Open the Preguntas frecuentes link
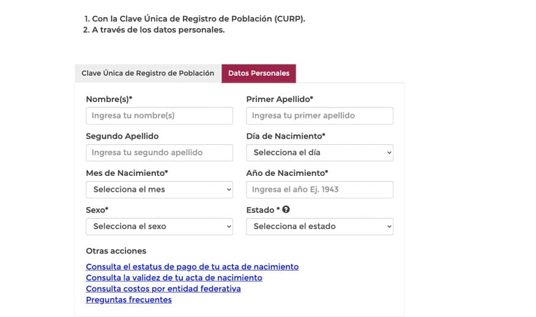Image resolution: width=536 pixels, height=317 pixels. [129, 299]
